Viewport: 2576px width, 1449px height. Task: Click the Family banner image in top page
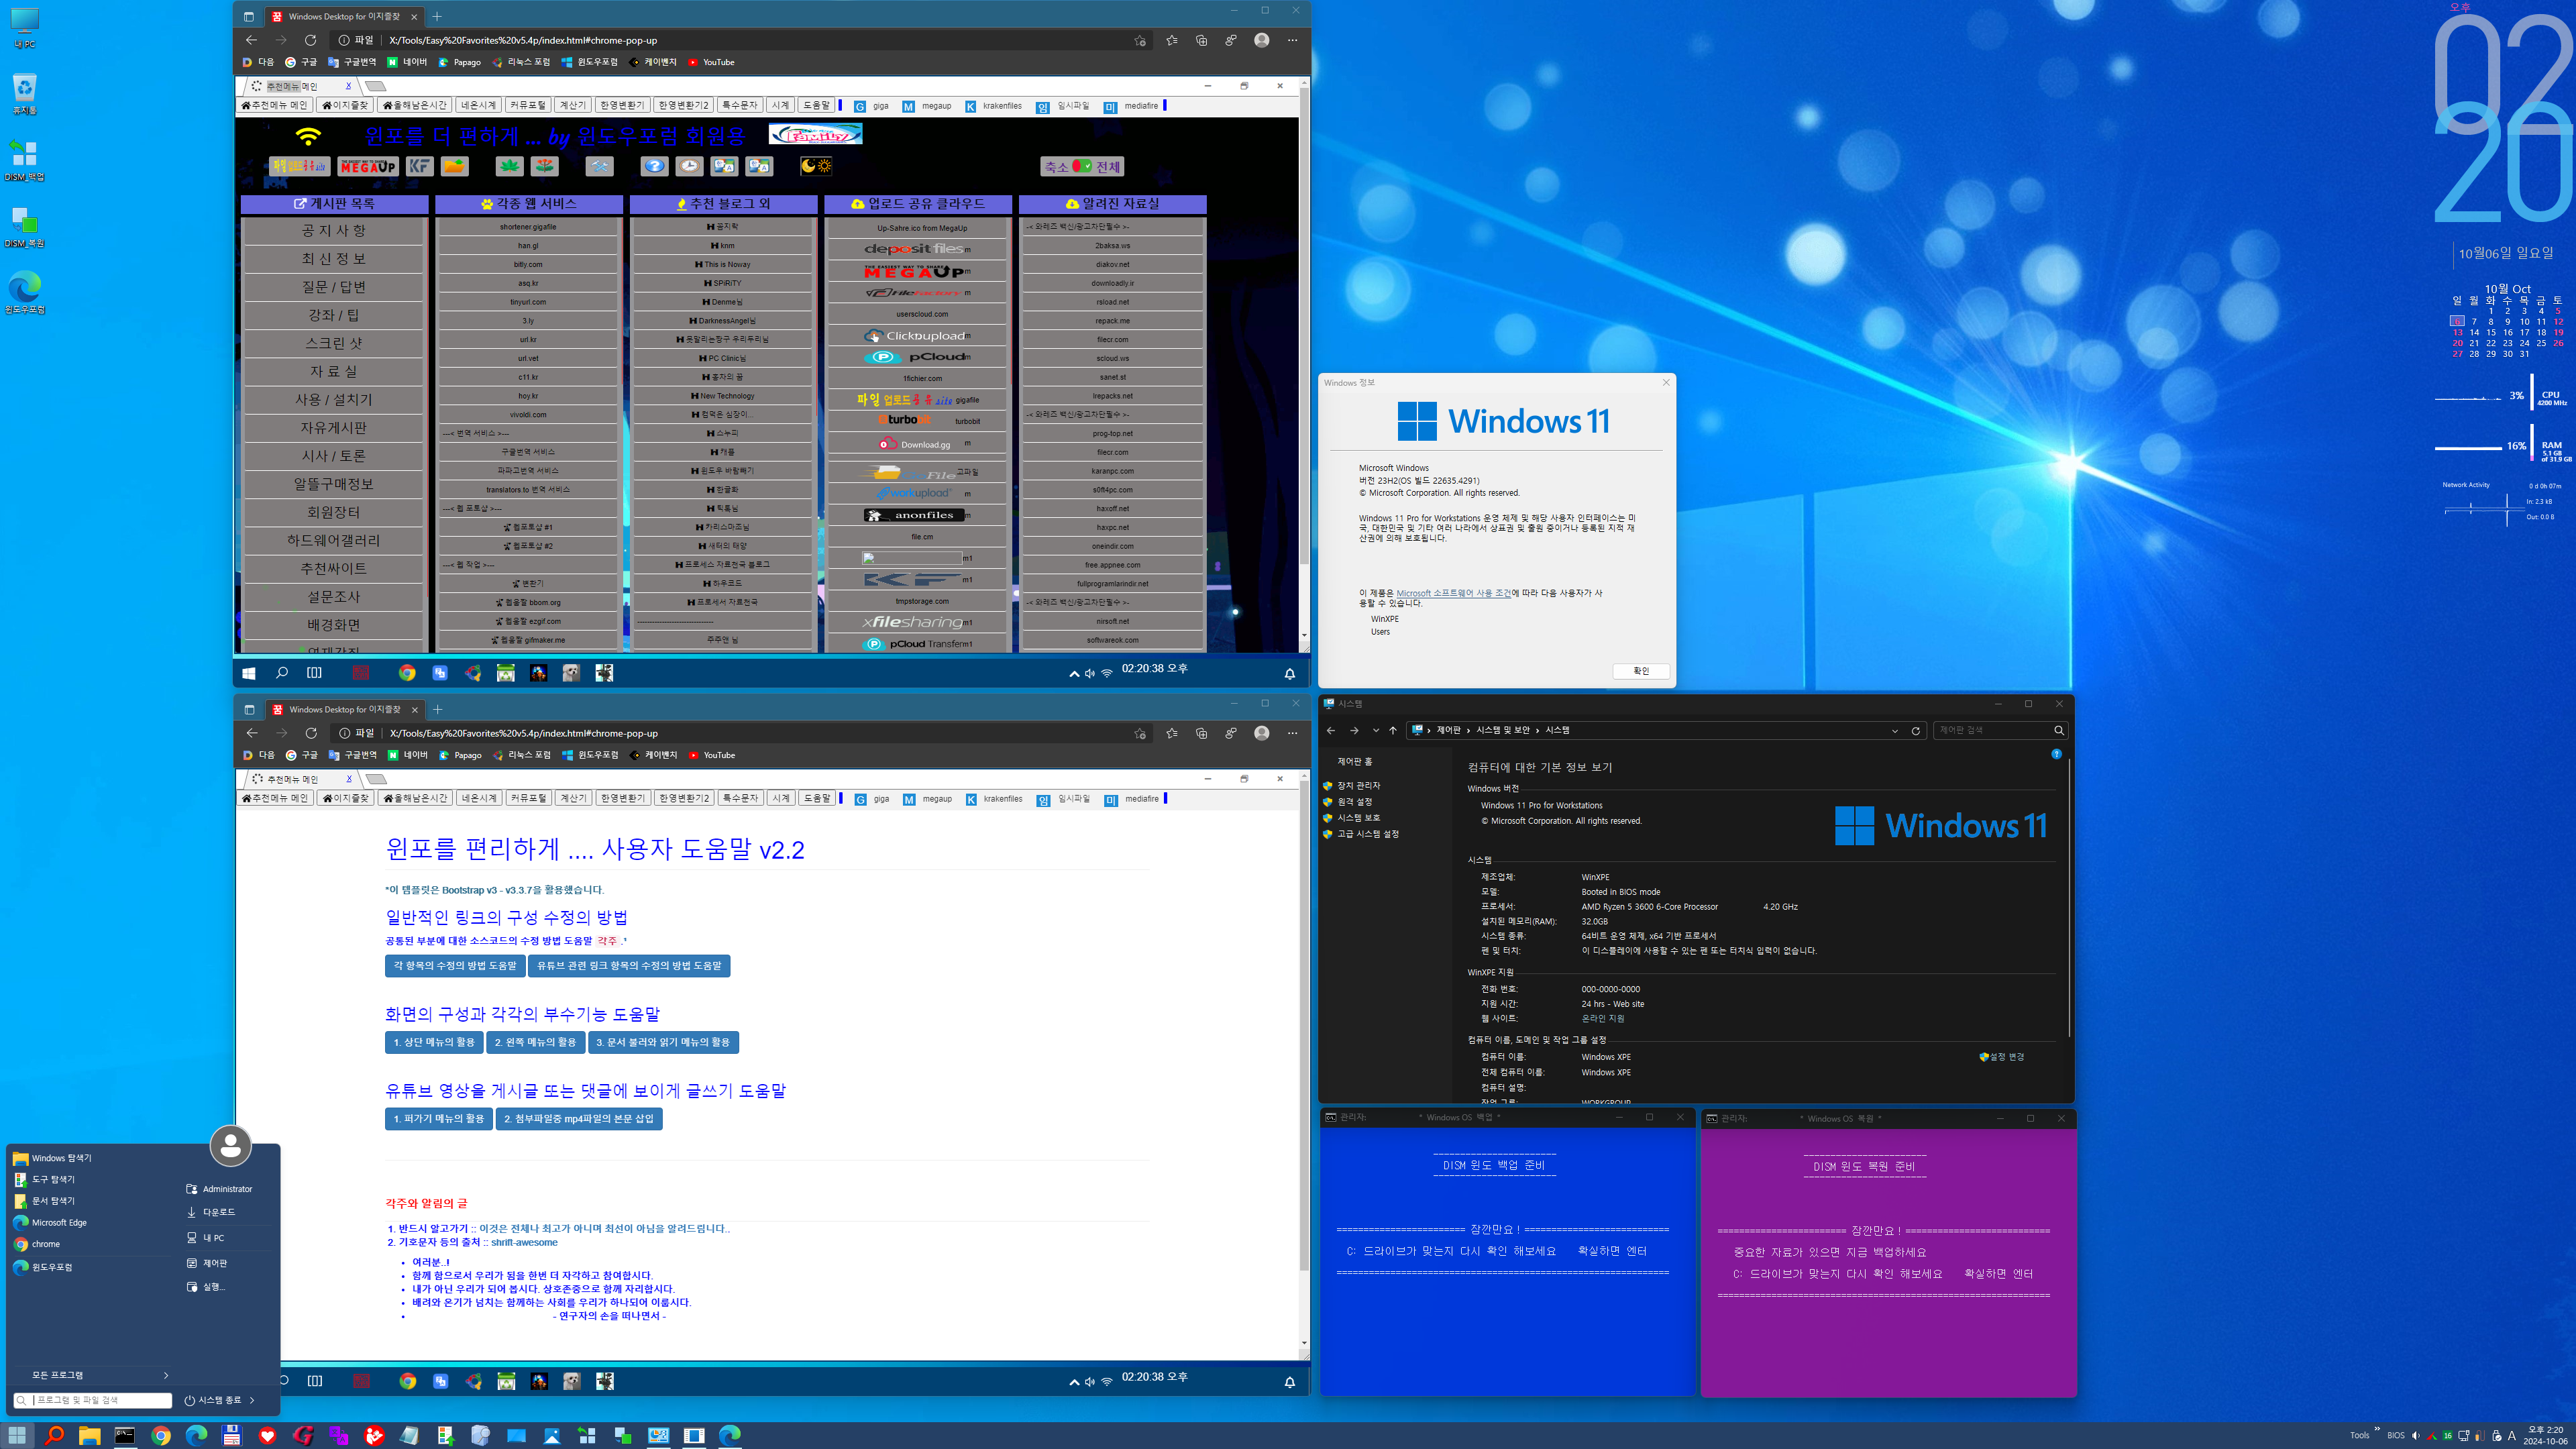(815, 134)
